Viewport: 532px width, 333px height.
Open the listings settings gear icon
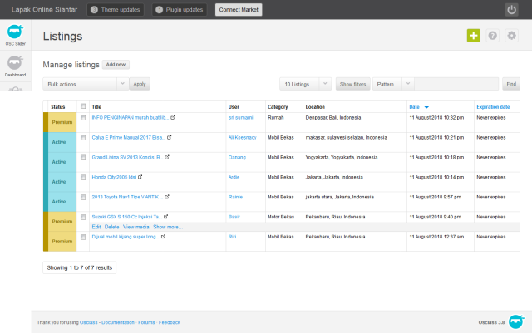click(x=512, y=36)
